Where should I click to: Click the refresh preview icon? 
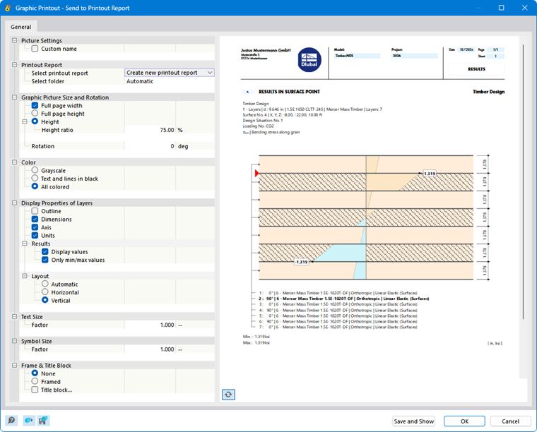(228, 395)
